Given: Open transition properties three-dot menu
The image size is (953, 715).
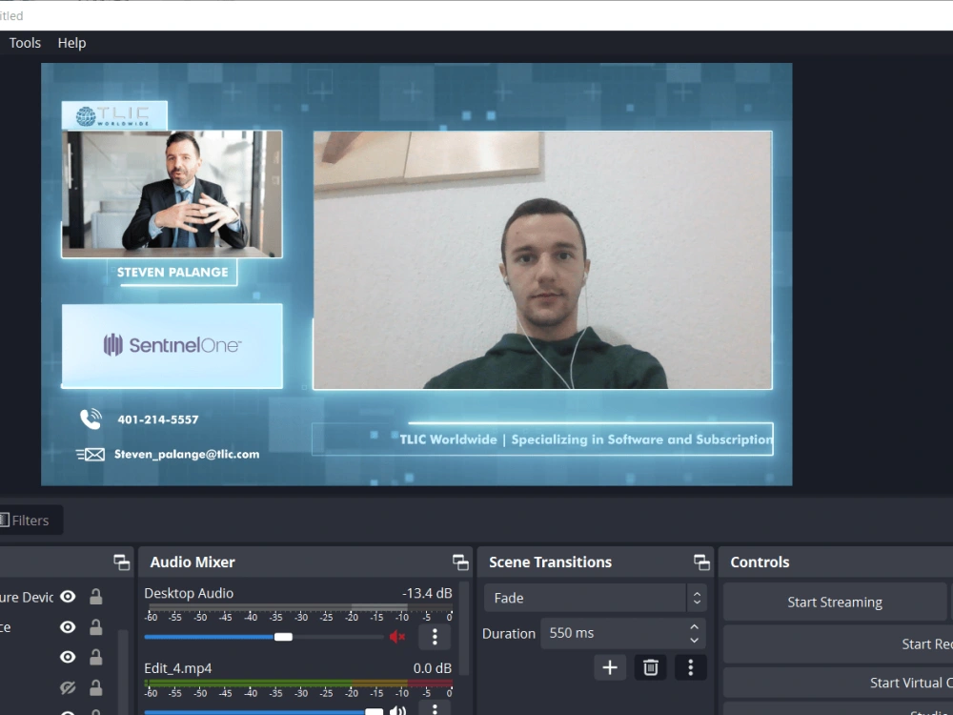Looking at the screenshot, I should pyautogui.click(x=690, y=667).
